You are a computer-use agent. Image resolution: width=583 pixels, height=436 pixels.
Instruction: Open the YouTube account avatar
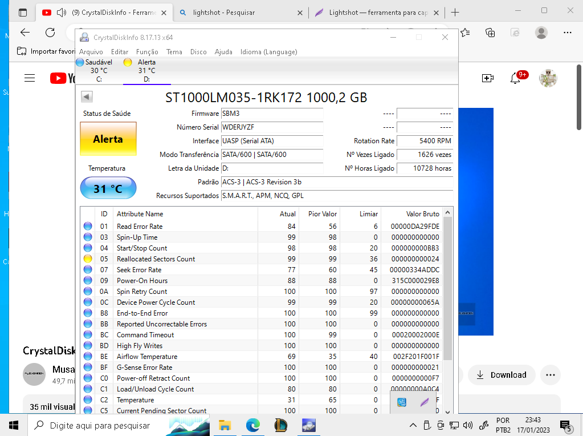(548, 78)
